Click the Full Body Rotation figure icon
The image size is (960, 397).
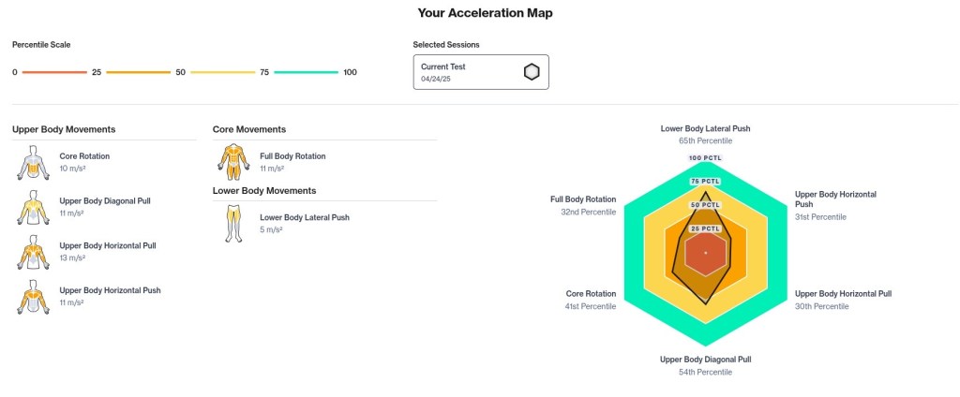(232, 161)
